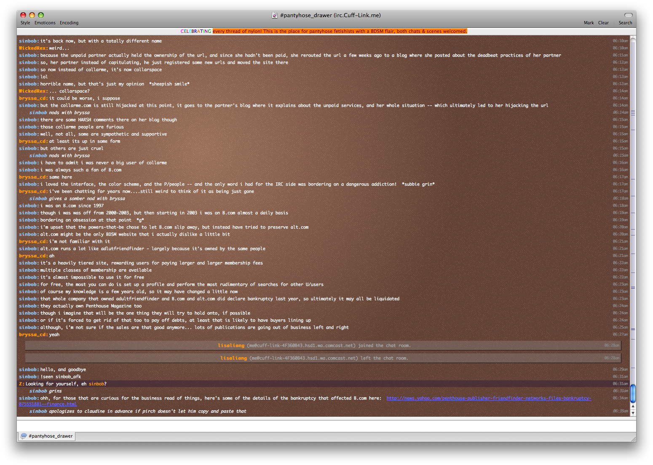Click WickedRex beside '... collarspace?'

33,91
